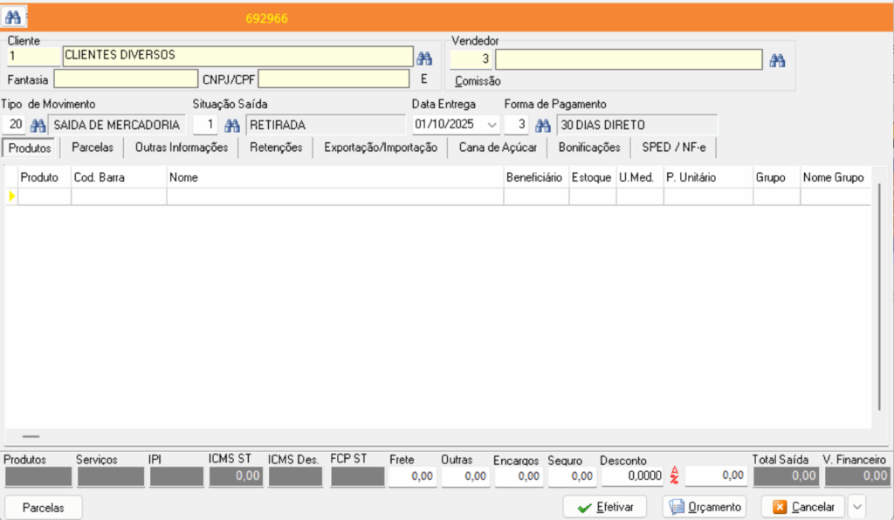Screen dimensions: 894x520
Task: Open the Outras Informações tab
Action: (x=182, y=147)
